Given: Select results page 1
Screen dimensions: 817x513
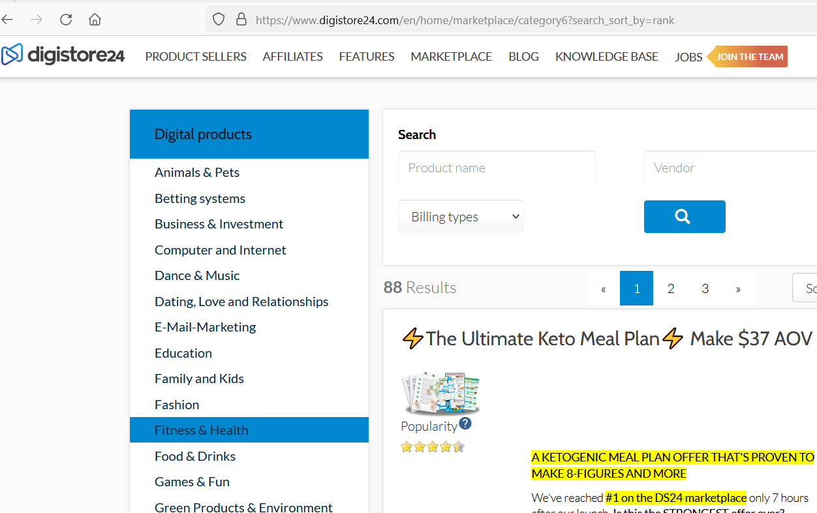Looking at the screenshot, I should pos(636,288).
